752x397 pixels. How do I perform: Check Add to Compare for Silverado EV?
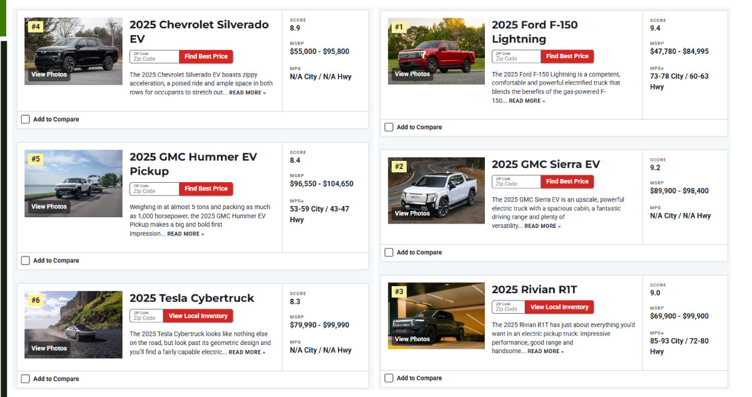point(26,119)
